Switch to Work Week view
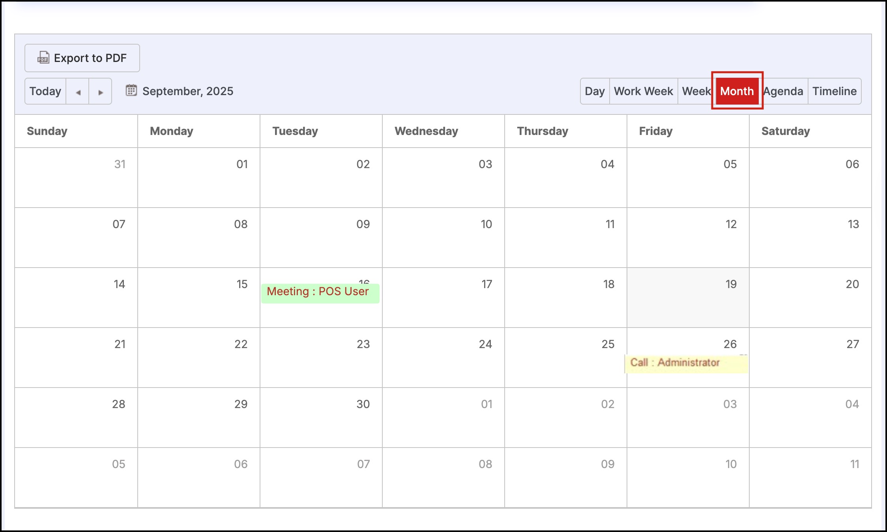Image resolution: width=887 pixels, height=532 pixels. [x=643, y=91]
